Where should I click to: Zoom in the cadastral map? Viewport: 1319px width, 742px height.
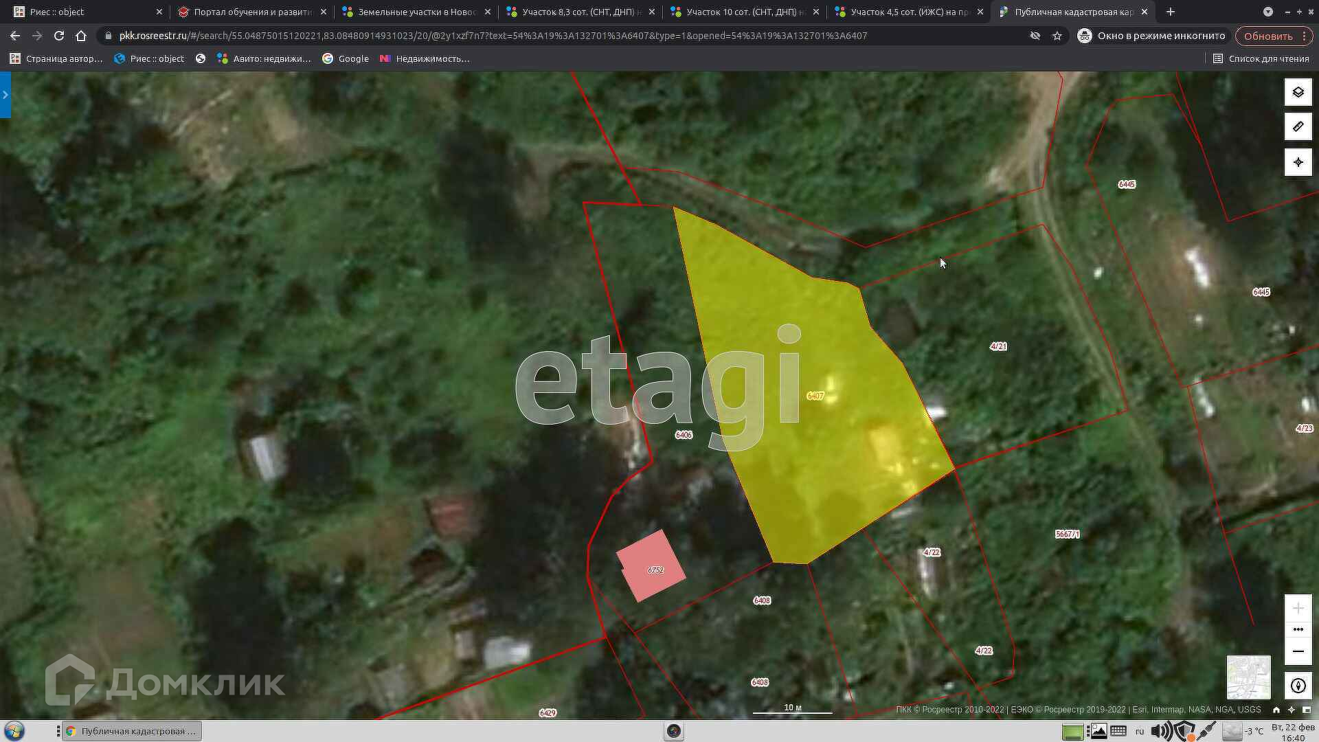(x=1298, y=608)
